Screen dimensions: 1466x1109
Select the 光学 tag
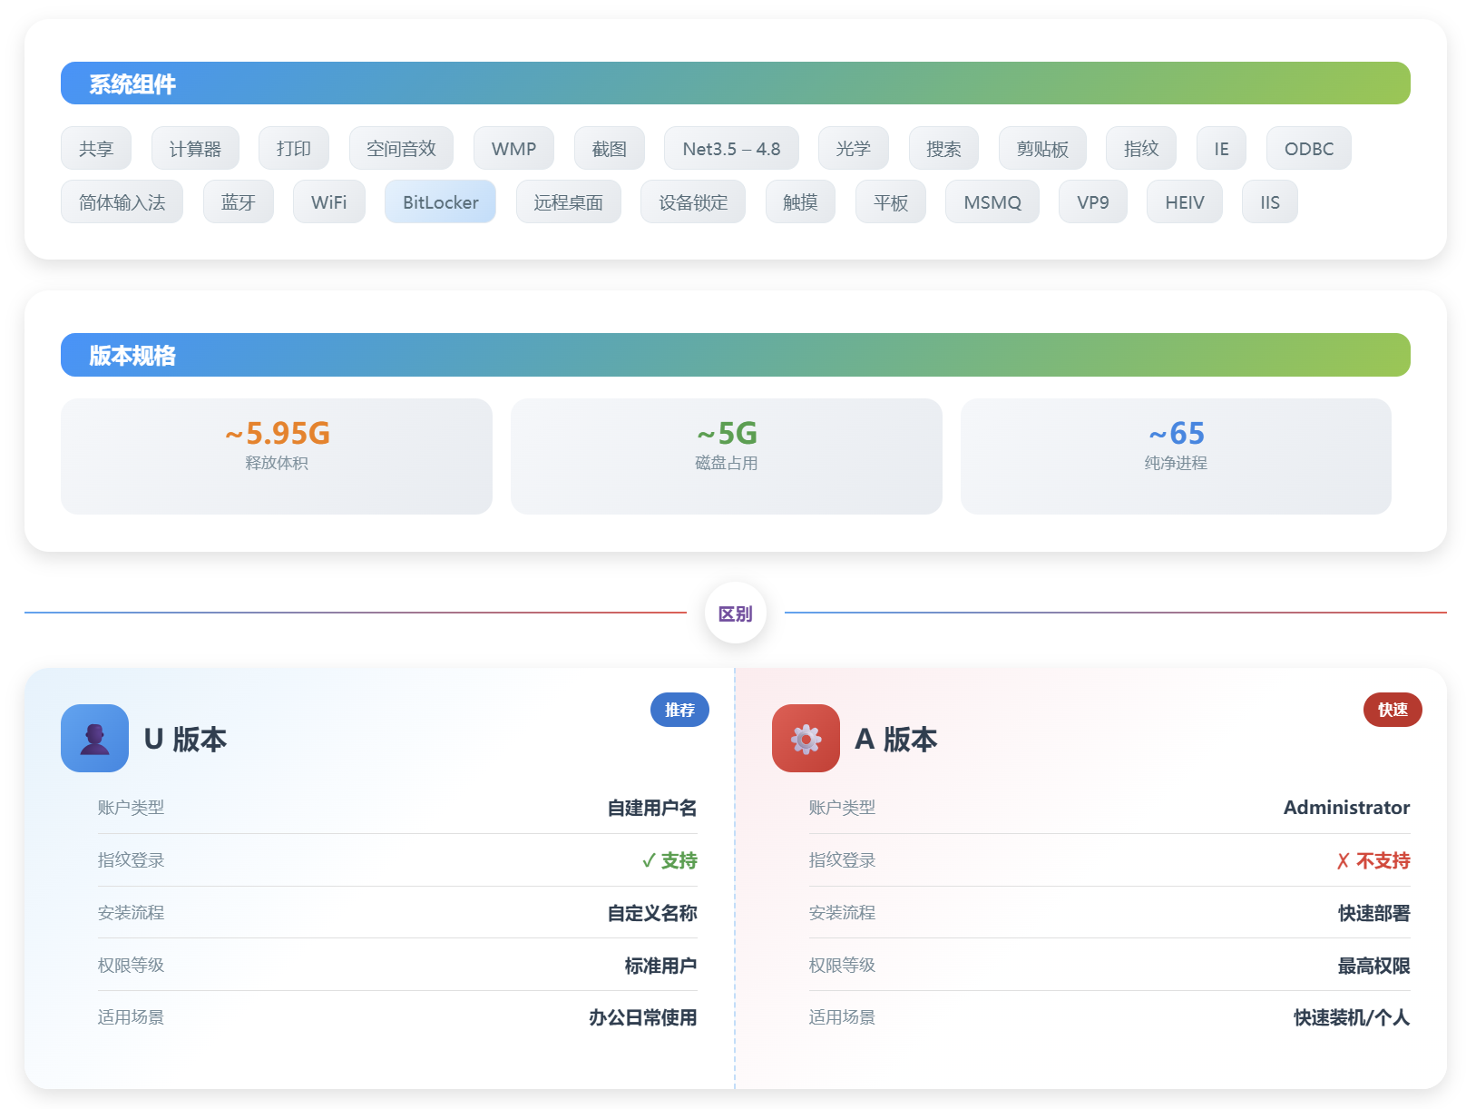(x=853, y=148)
